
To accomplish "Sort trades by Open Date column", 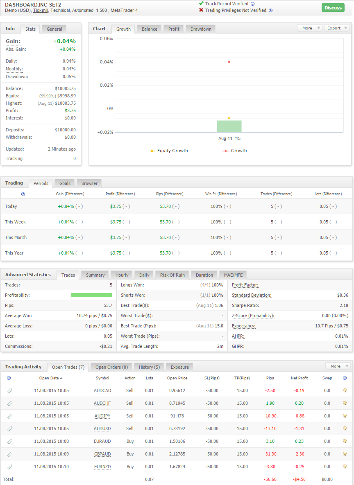I will (x=51, y=378).
